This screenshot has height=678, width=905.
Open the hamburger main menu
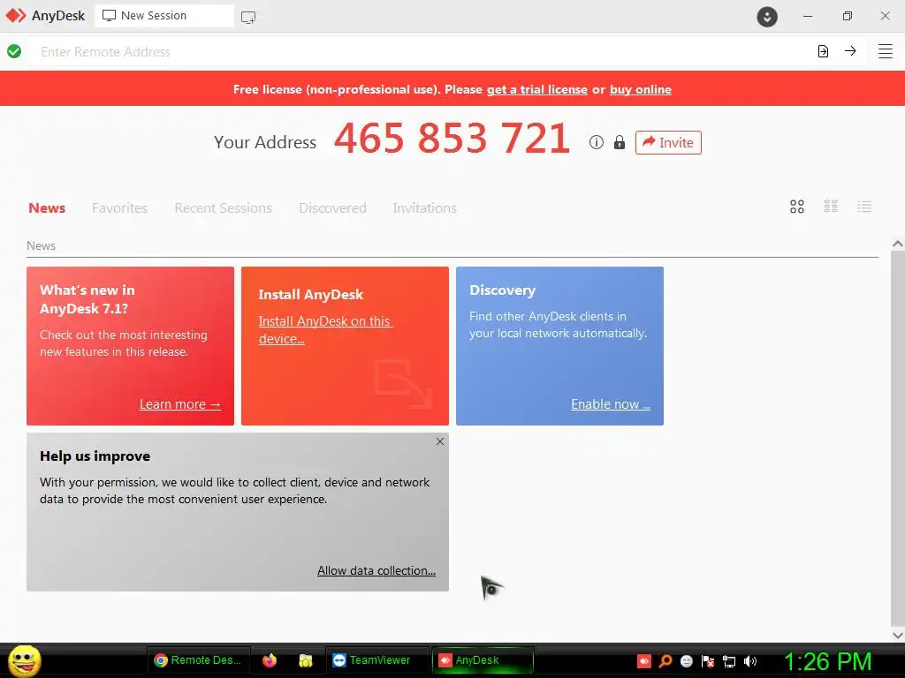886,51
